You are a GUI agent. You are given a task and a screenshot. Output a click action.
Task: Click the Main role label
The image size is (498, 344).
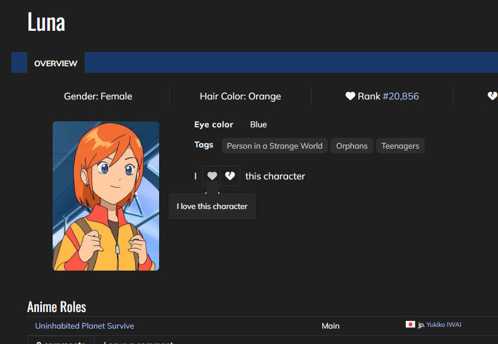[x=331, y=326]
